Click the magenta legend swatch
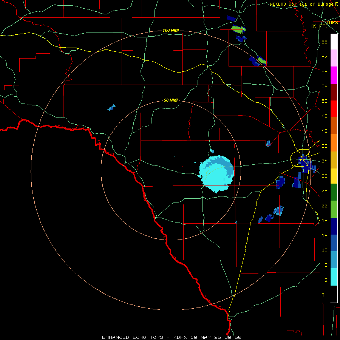Screen dimensions: 340x340 pyautogui.click(x=334, y=75)
